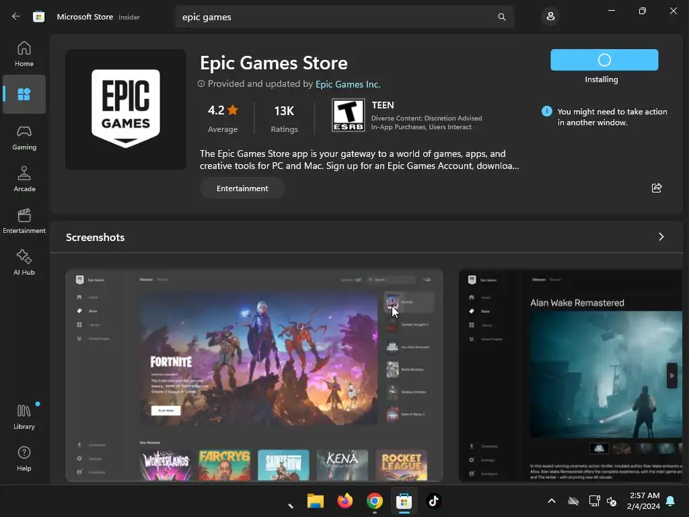This screenshot has height=517, width=689.
Task: Click the muted volume tray icon
Action: point(611,501)
